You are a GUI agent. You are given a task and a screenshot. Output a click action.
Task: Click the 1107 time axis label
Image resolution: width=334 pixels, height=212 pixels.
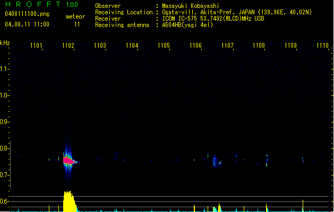(227, 45)
